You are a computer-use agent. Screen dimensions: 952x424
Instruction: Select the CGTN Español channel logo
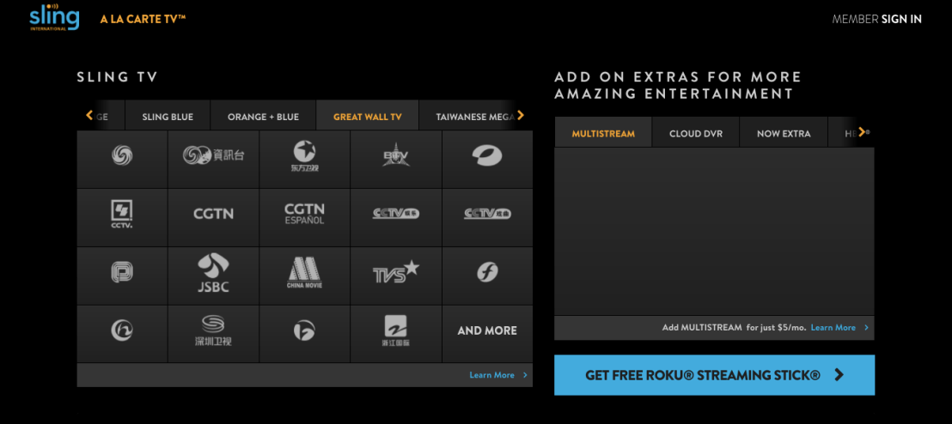click(x=304, y=214)
